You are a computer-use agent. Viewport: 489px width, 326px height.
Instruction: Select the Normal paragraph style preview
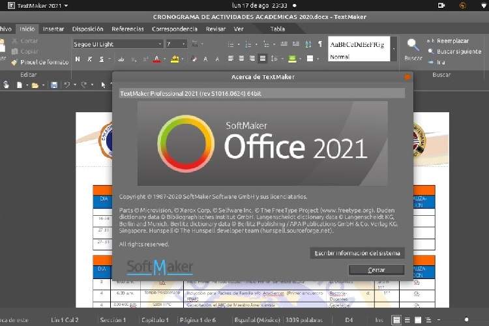pos(359,49)
